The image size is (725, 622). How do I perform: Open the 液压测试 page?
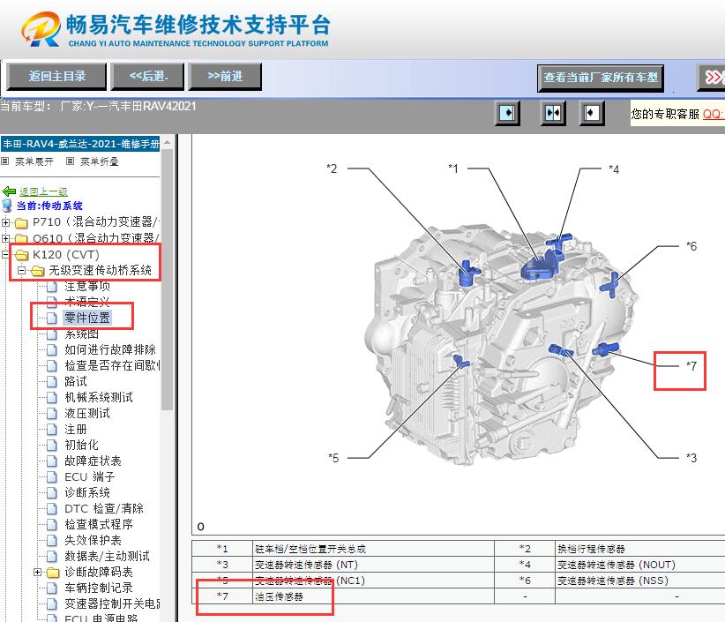(x=87, y=413)
